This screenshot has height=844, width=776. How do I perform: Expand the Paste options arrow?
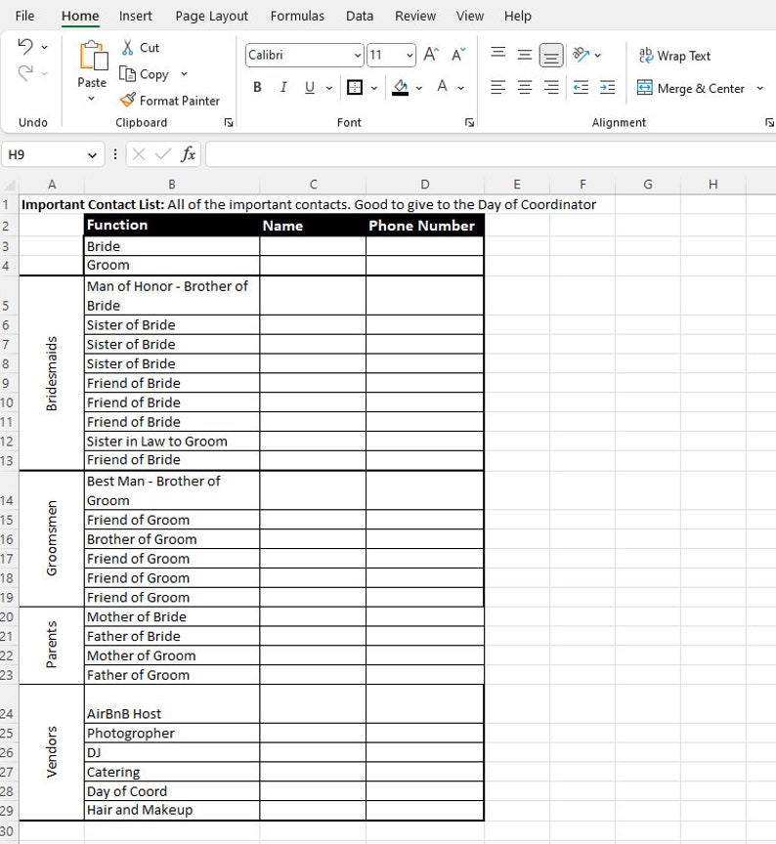(92, 99)
